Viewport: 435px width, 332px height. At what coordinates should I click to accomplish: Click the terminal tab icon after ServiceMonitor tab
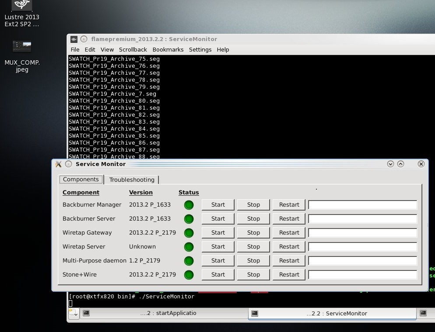click(423, 313)
